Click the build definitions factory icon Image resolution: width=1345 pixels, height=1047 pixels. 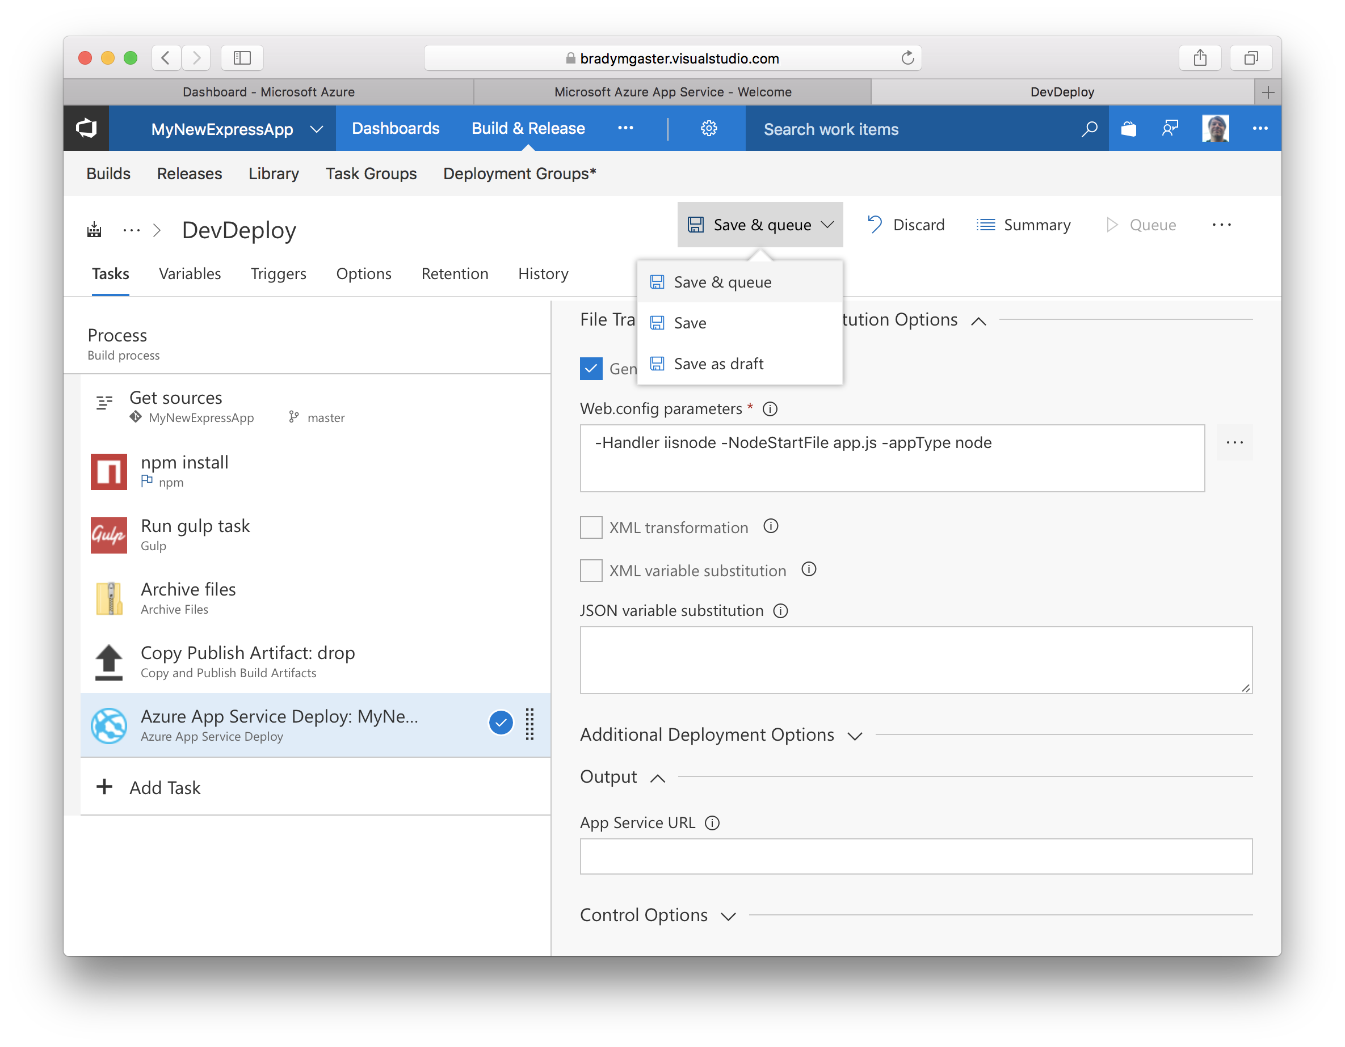pyautogui.click(x=94, y=230)
